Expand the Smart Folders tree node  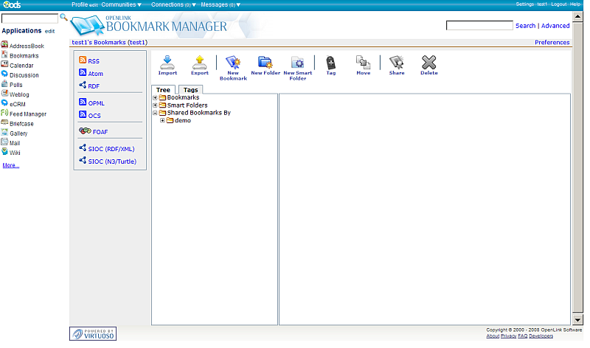[155, 105]
